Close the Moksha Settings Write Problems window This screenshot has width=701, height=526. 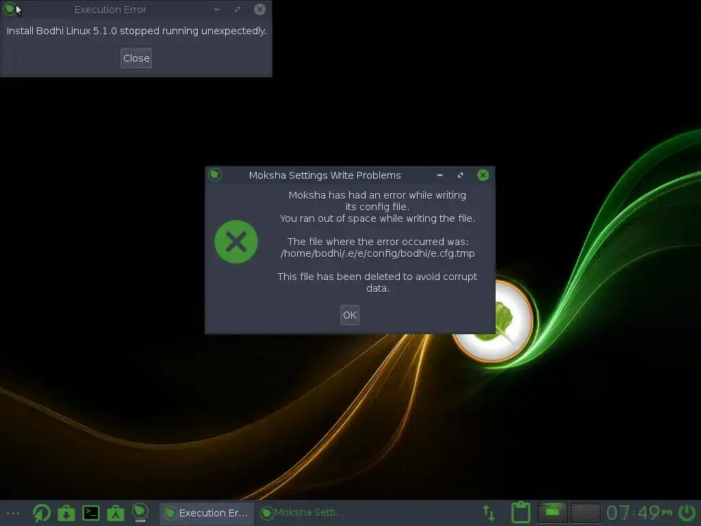[x=483, y=175]
